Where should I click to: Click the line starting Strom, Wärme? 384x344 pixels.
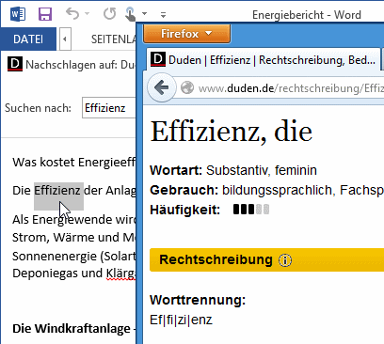click(74, 238)
